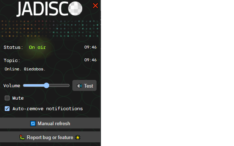
Task: Click the Status timestamp 09:46
Action: [90, 47]
